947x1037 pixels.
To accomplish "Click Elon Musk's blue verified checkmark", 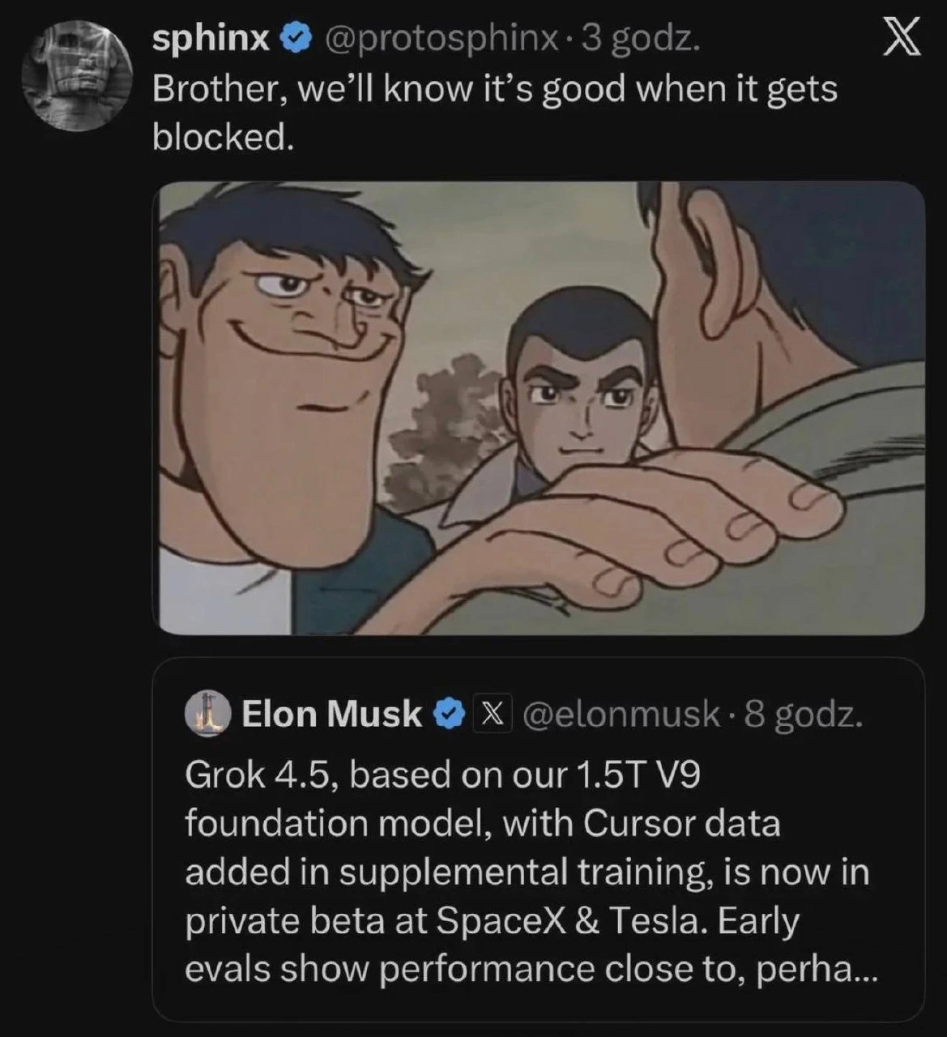I will (450, 715).
